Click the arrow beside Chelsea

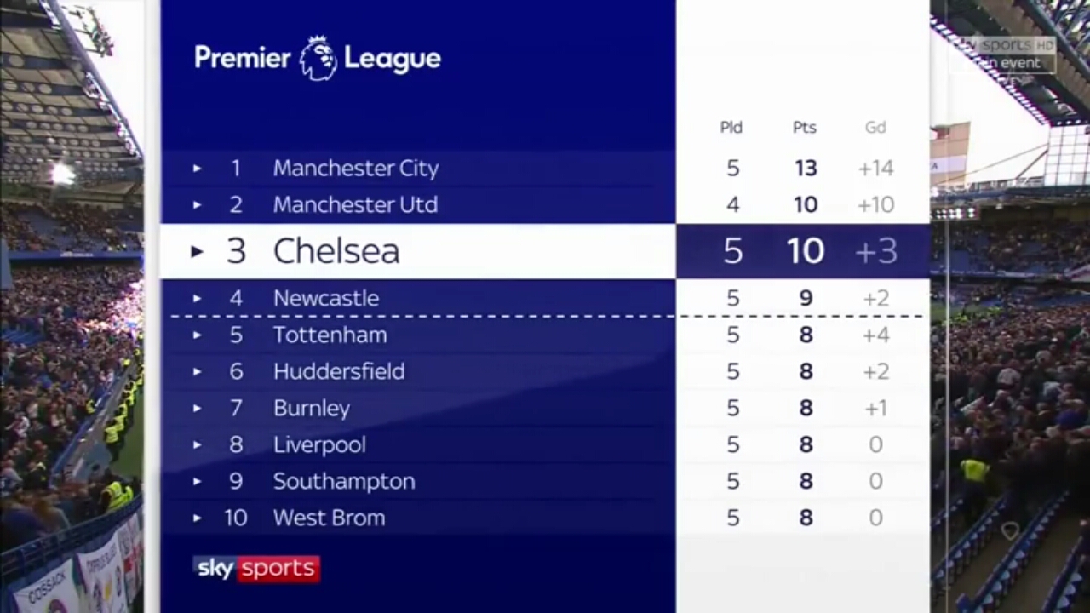[197, 251]
